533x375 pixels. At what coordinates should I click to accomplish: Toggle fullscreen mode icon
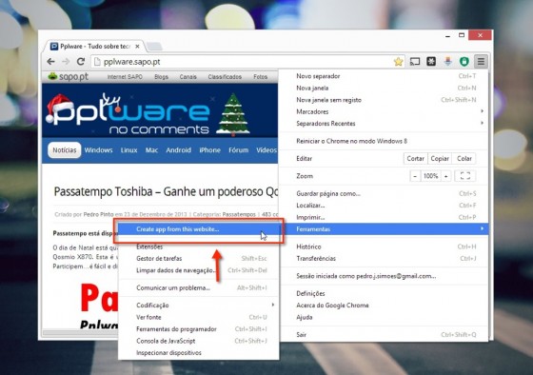pyautogui.click(x=465, y=176)
